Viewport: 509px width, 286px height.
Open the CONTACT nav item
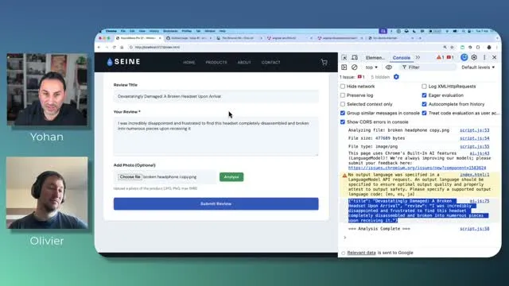tap(270, 62)
